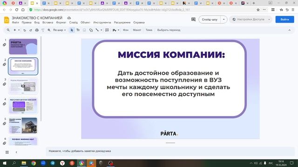Open the Вставка menu
This screenshot has width=298, height=167.
click(x=47, y=22)
